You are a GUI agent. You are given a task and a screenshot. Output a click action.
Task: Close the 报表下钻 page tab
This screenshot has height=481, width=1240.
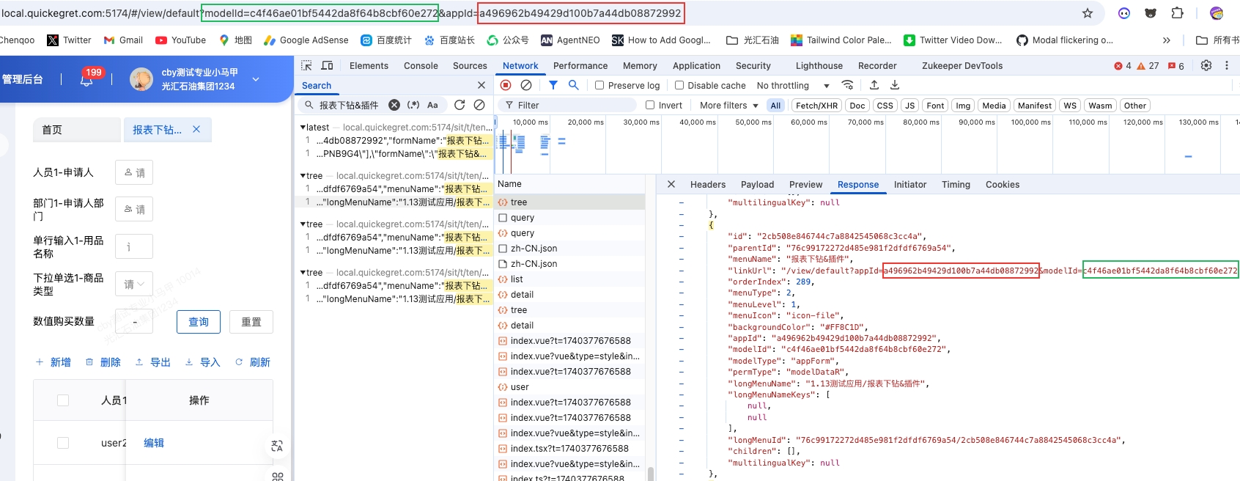pyautogui.click(x=196, y=129)
